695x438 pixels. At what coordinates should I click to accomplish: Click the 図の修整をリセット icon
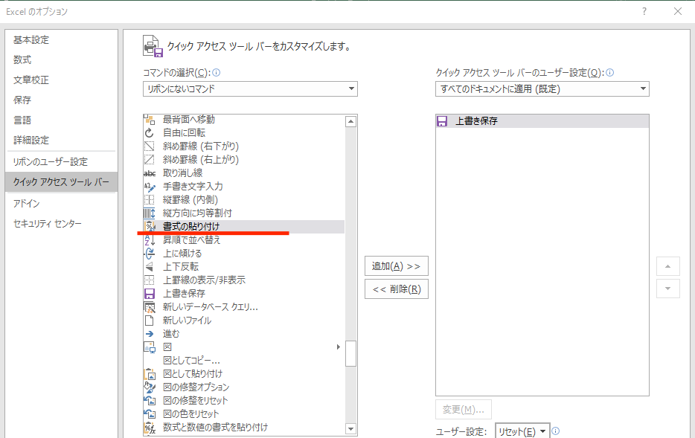[150, 400]
